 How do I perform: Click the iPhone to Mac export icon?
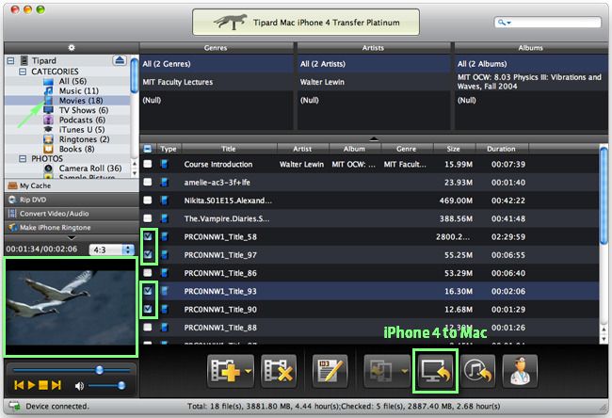click(436, 371)
